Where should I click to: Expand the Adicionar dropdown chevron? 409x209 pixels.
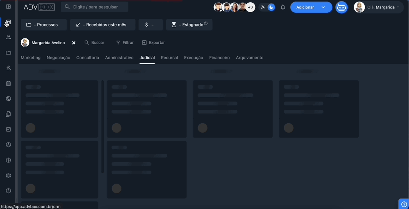pyautogui.click(x=323, y=7)
